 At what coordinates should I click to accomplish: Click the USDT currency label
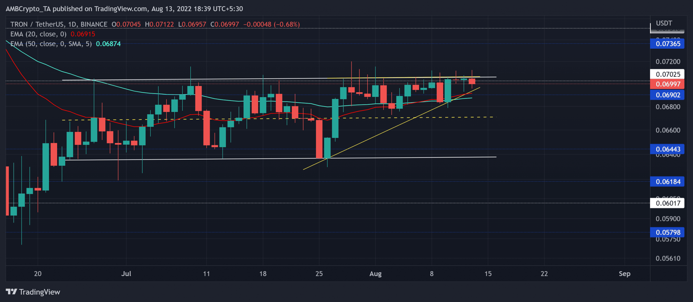[664, 23]
